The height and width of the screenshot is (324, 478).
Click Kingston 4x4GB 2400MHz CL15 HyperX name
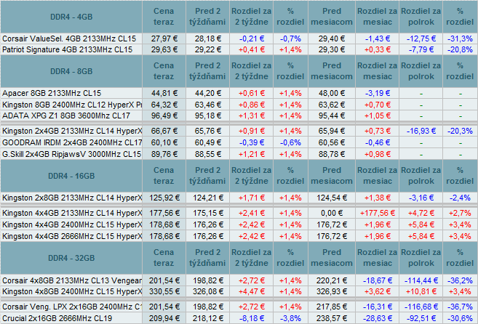tap(72, 224)
